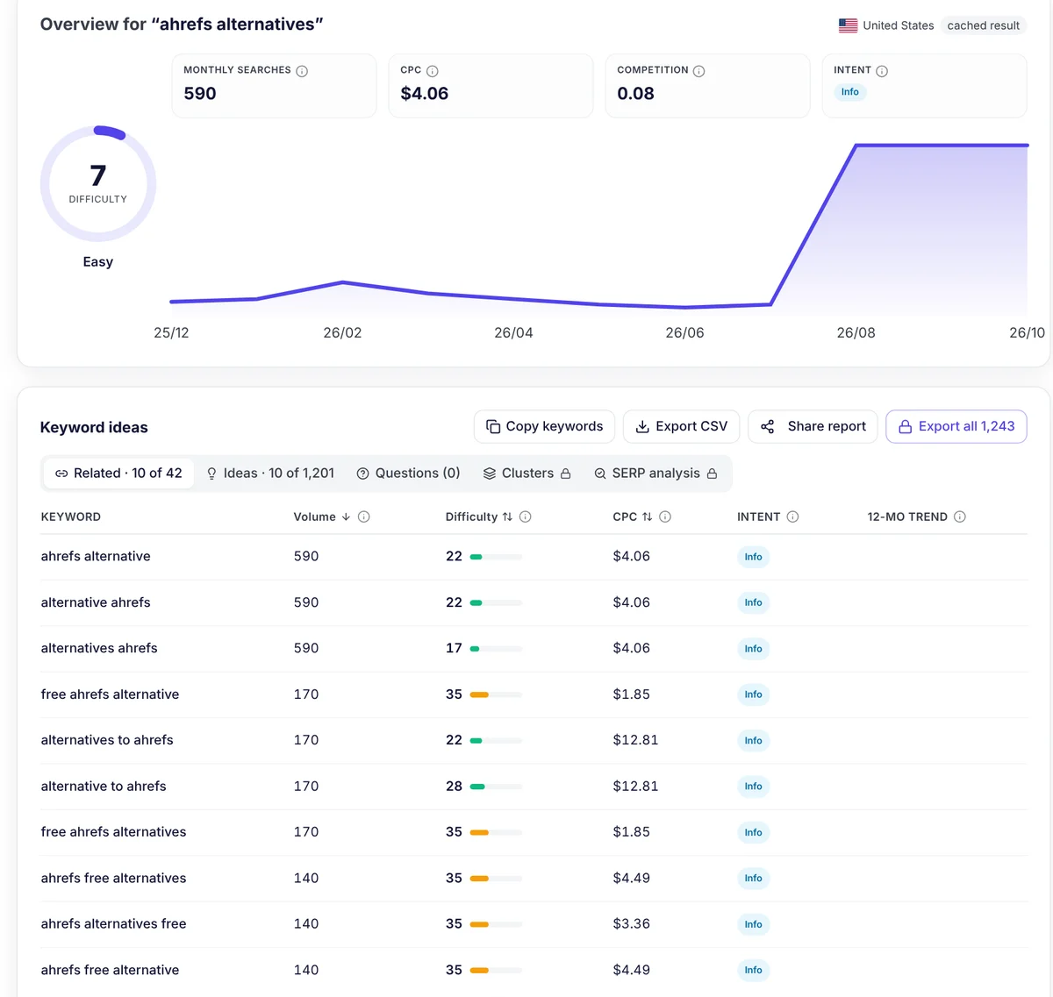Click difficulty 28 for alternative to ahrefs
The height and width of the screenshot is (997, 1053).
coord(454,787)
